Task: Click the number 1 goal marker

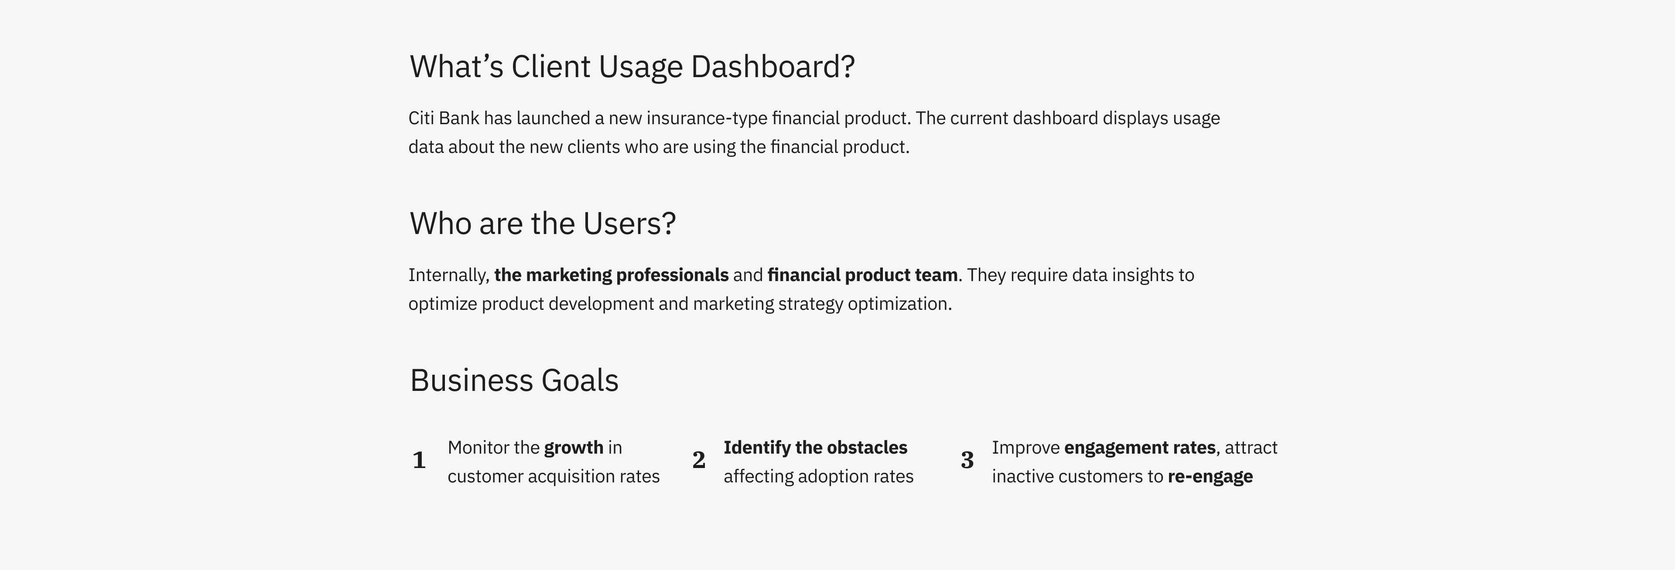Action: 419,460
